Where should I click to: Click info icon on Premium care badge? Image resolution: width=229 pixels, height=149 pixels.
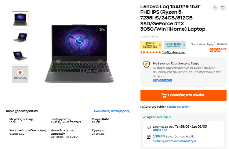[161, 45]
